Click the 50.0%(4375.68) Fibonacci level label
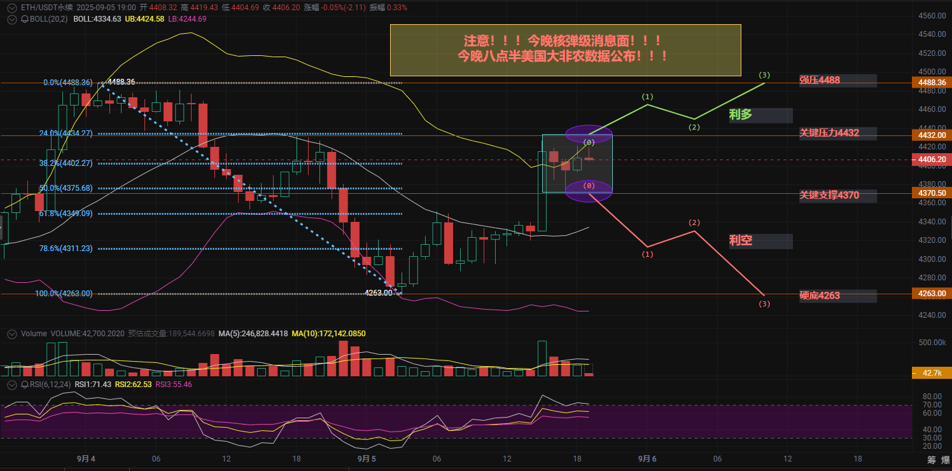952x471 pixels. point(66,188)
